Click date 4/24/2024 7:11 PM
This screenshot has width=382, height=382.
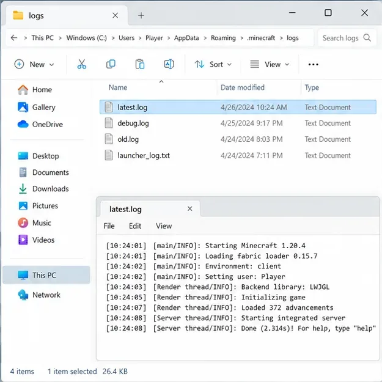[251, 155]
